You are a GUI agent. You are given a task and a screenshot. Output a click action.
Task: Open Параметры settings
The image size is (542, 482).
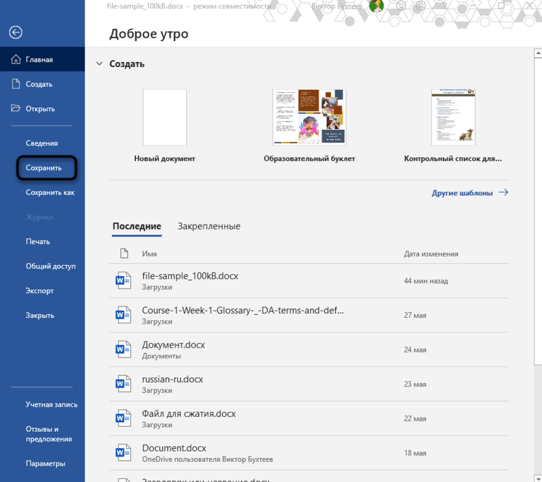point(46,463)
